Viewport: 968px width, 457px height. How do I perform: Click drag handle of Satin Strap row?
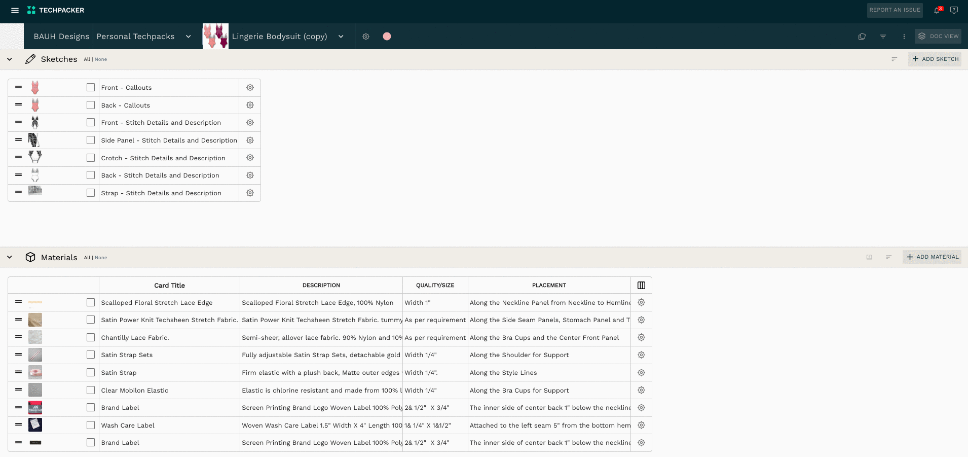point(18,372)
